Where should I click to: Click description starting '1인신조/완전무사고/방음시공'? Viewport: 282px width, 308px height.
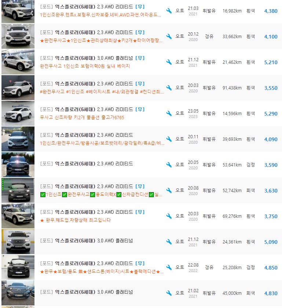pyautogui.click(x=102, y=143)
